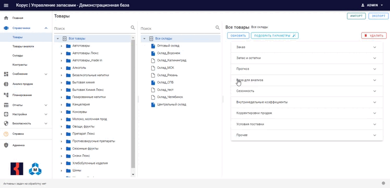
Task: Click the ИМПОРТ button
Action: pos(357,16)
